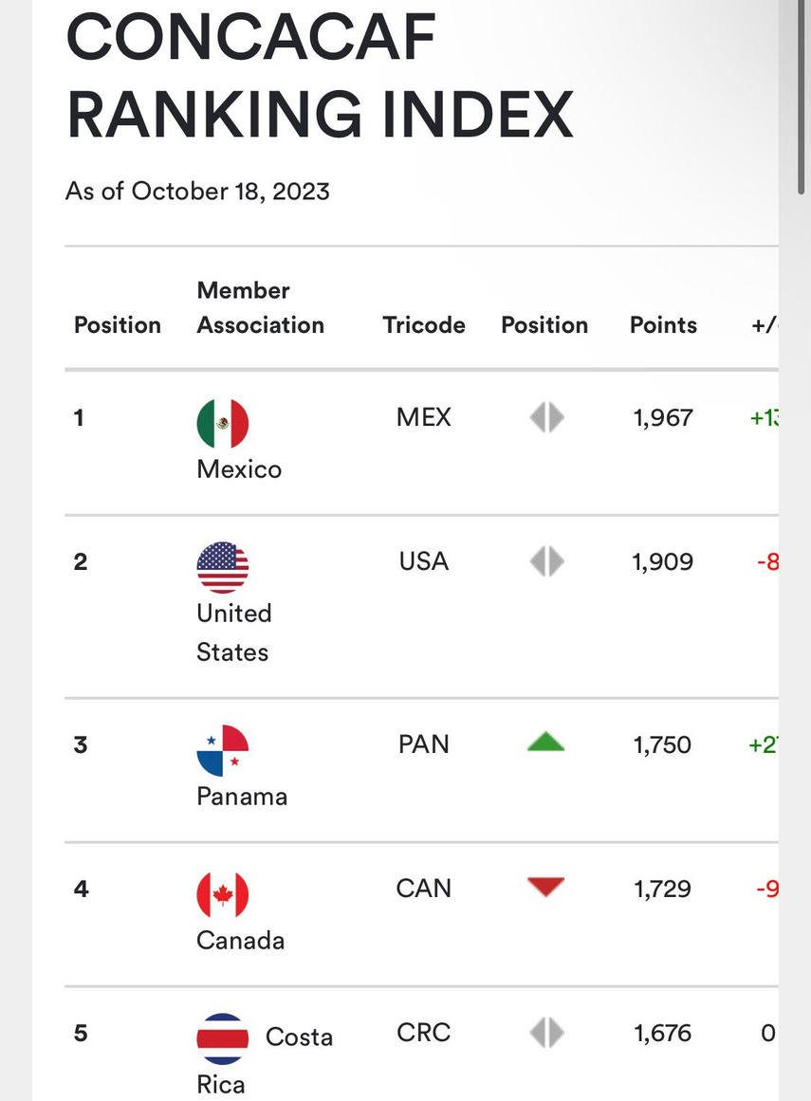Click the Member Association column header
The height and width of the screenshot is (1101, 811).
(x=260, y=308)
